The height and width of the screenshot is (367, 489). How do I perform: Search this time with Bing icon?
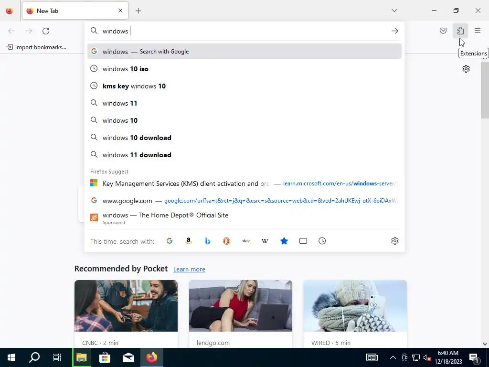pyautogui.click(x=207, y=241)
